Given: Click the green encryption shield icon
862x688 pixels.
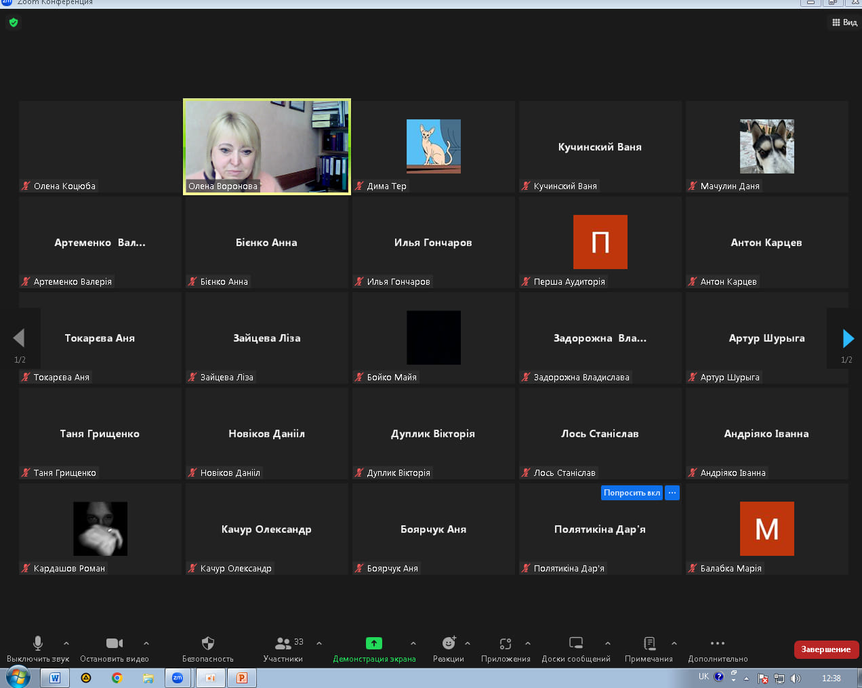Looking at the screenshot, I should pos(14,22).
